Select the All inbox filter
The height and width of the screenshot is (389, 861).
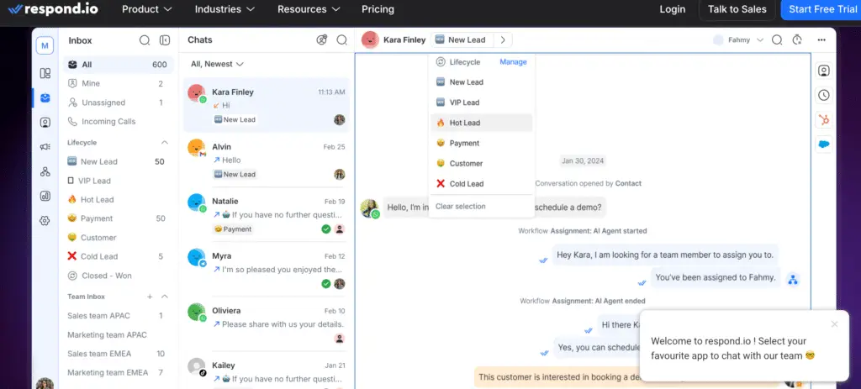point(118,65)
